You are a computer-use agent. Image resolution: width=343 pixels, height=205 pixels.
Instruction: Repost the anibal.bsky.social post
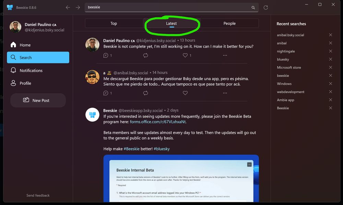(145, 93)
